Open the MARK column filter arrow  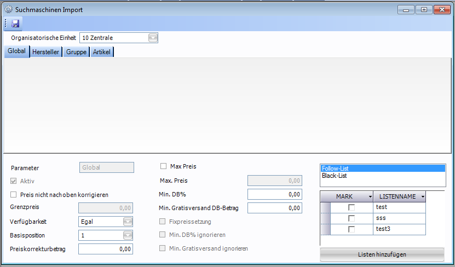(370, 196)
